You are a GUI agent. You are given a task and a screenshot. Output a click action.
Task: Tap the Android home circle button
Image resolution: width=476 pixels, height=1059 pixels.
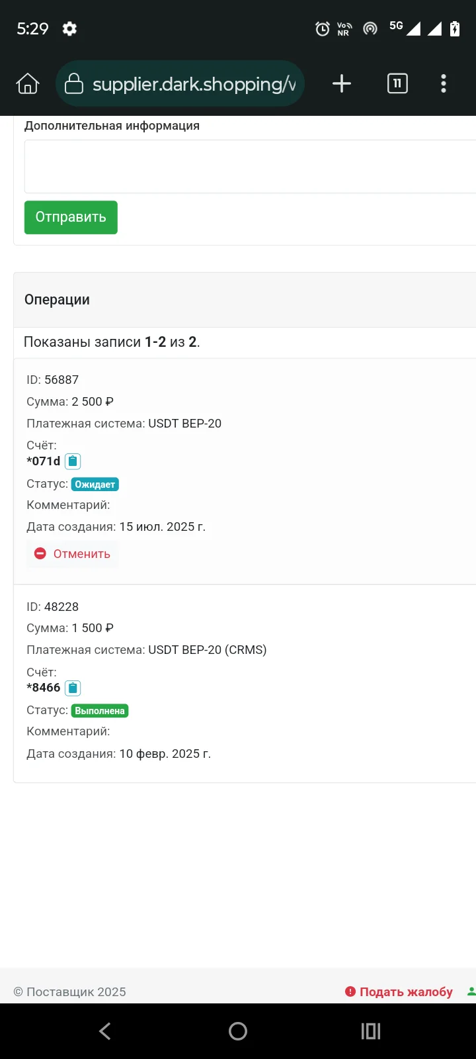coord(238,1031)
